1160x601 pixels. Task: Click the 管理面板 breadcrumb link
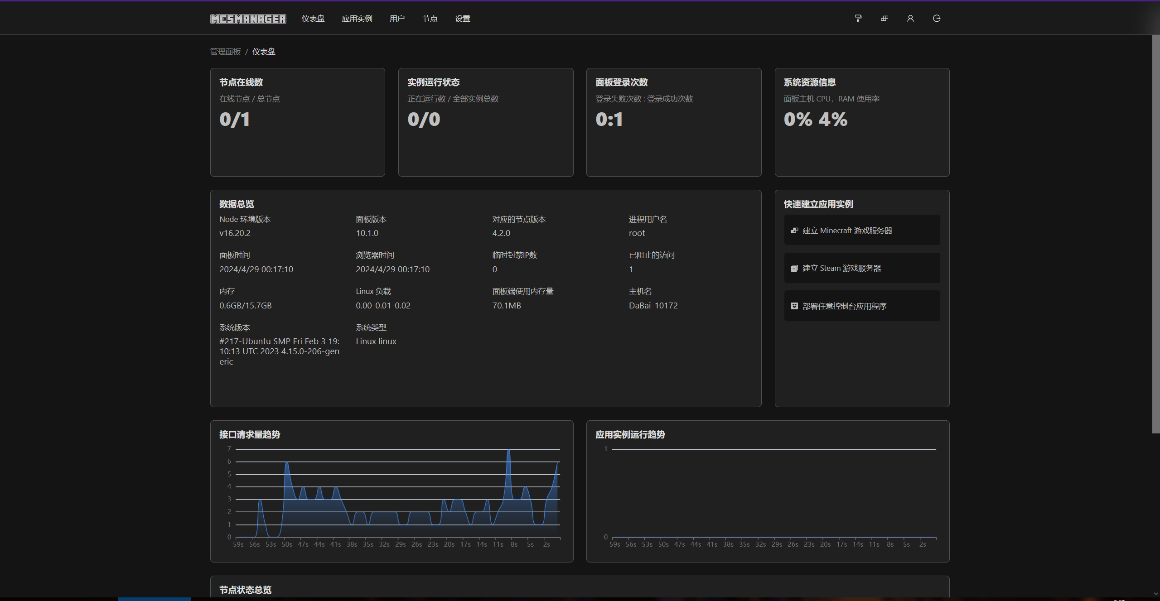(x=226, y=52)
